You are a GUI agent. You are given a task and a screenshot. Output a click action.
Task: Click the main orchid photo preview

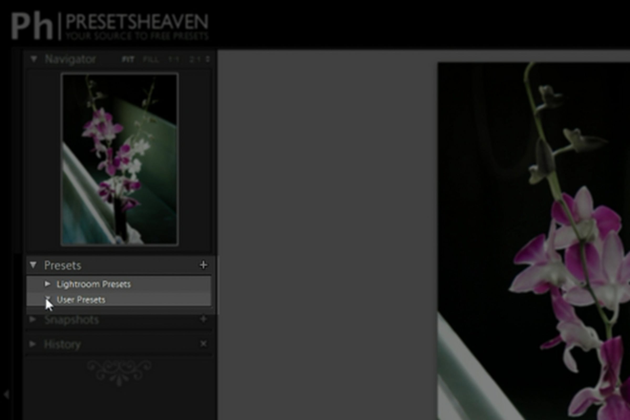pyautogui.click(x=534, y=241)
